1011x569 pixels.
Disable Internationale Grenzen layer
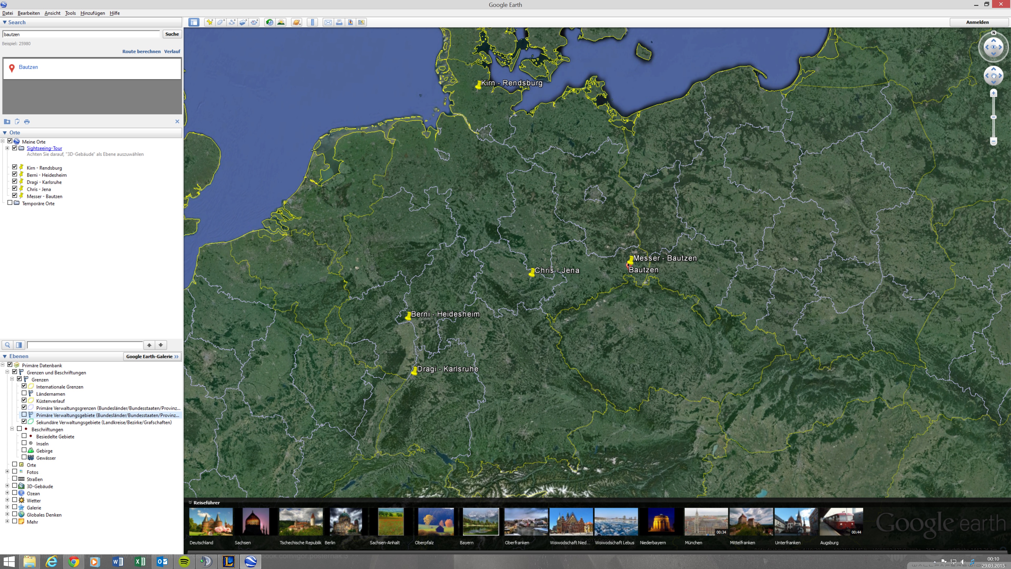pyautogui.click(x=24, y=386)
